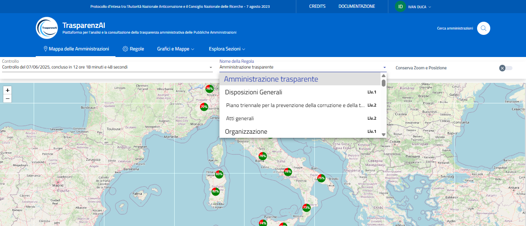Zoom out the map with minus button
This screenshot has height=226, width=526.
click(7, 98)
